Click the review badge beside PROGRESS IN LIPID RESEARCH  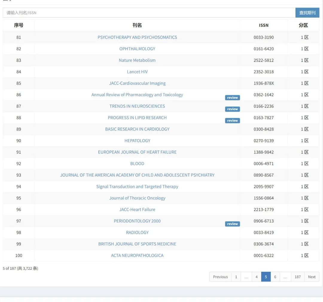tap(232, 121)
